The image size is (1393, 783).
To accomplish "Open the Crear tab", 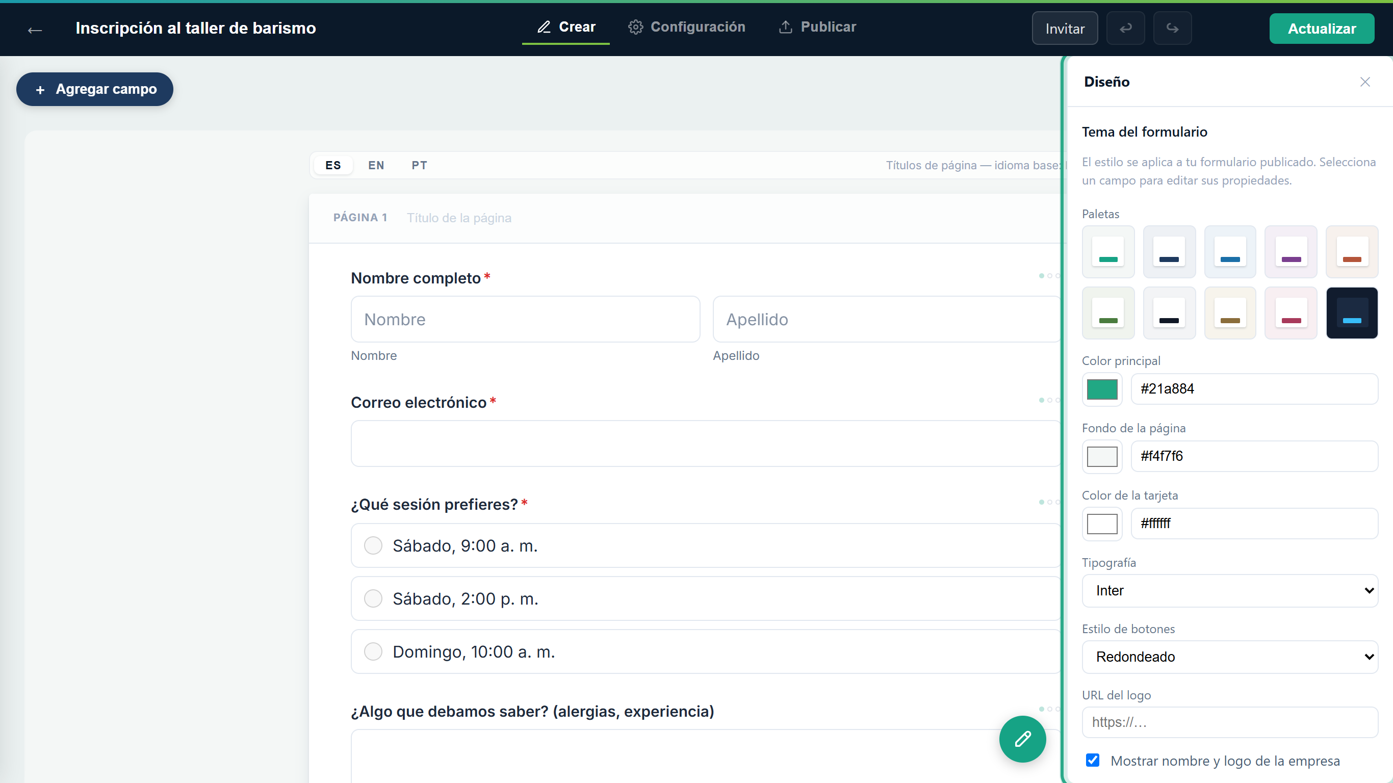I will point(565,27).
